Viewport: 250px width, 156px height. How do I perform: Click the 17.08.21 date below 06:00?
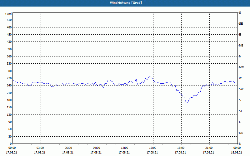(x=68, y=153)
